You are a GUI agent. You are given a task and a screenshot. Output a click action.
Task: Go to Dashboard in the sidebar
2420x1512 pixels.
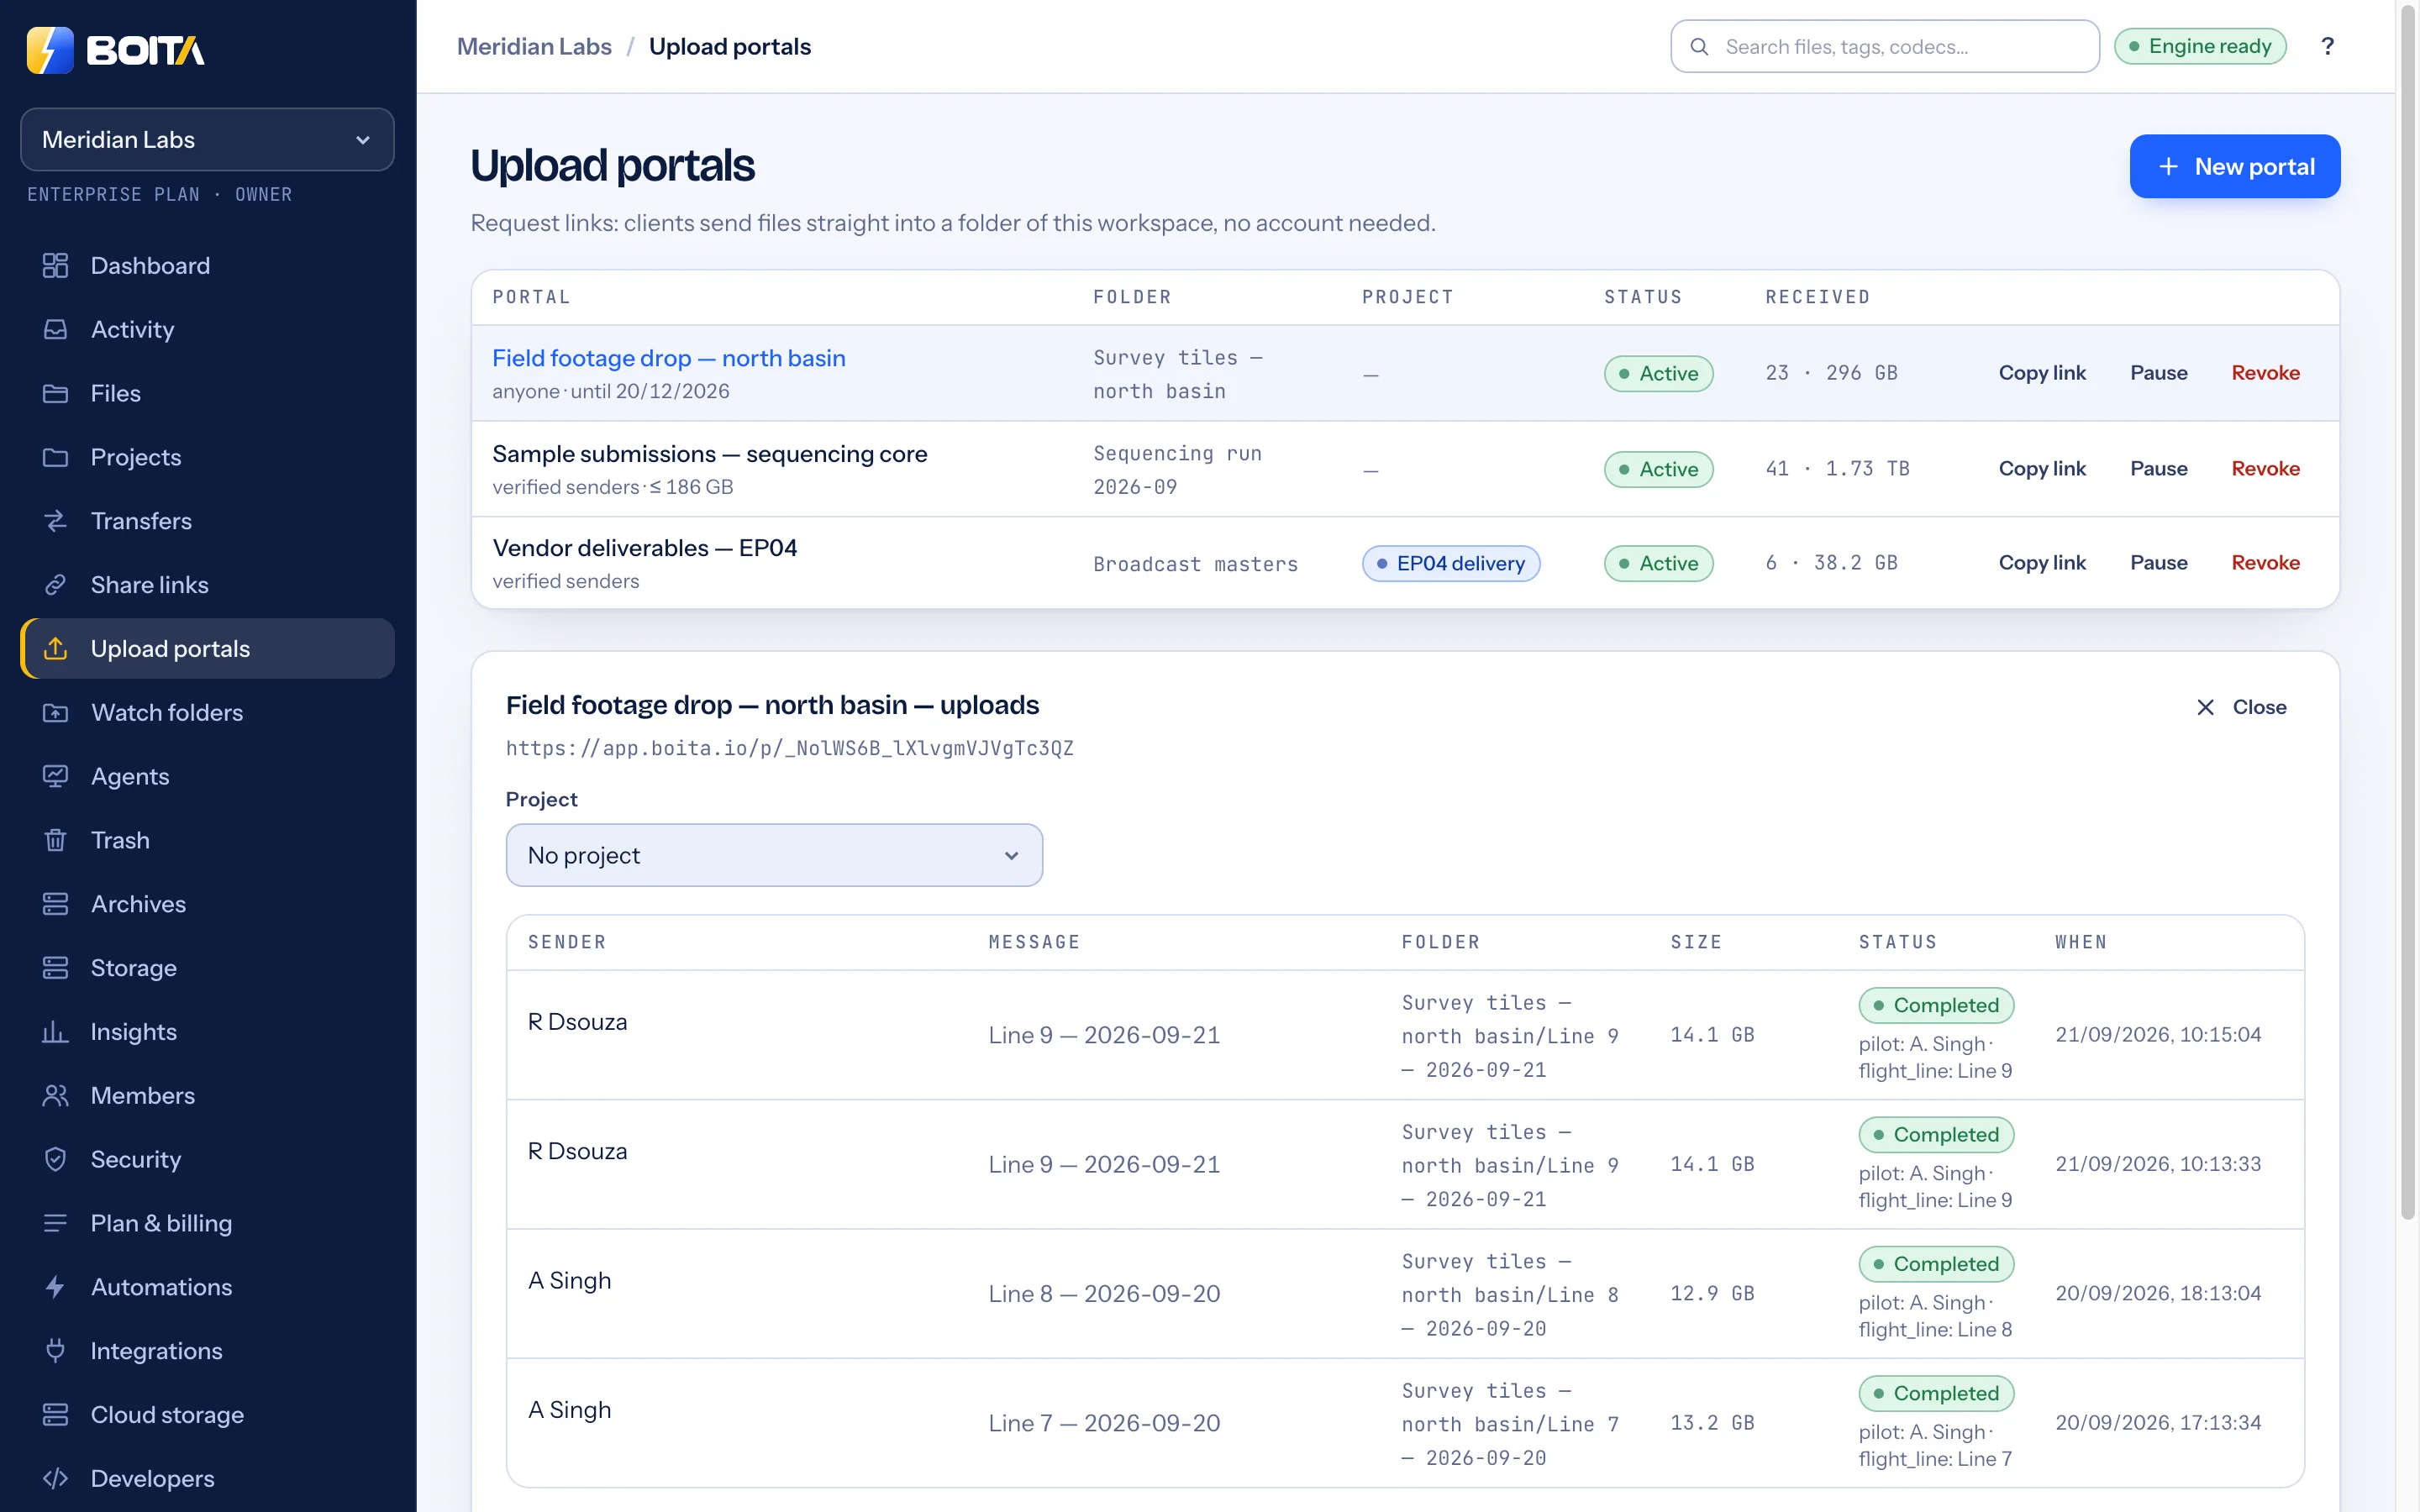207,266
